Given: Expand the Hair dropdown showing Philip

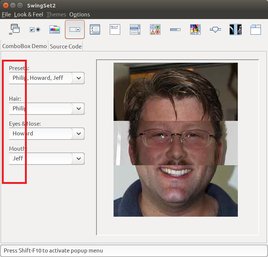Looking at the screenshot, I should coord(79,109).
